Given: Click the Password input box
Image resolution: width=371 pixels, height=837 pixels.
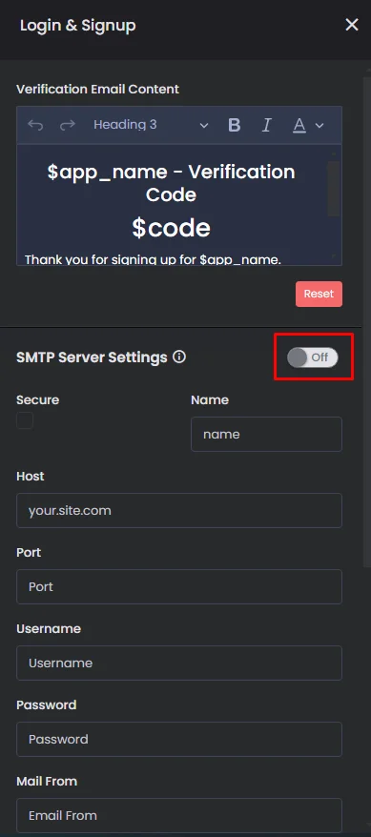Looking at the screenshot, I should tap(179, 740).
